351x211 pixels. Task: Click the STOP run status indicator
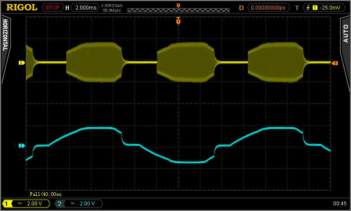pyautogui.click(x=53, y=8)
